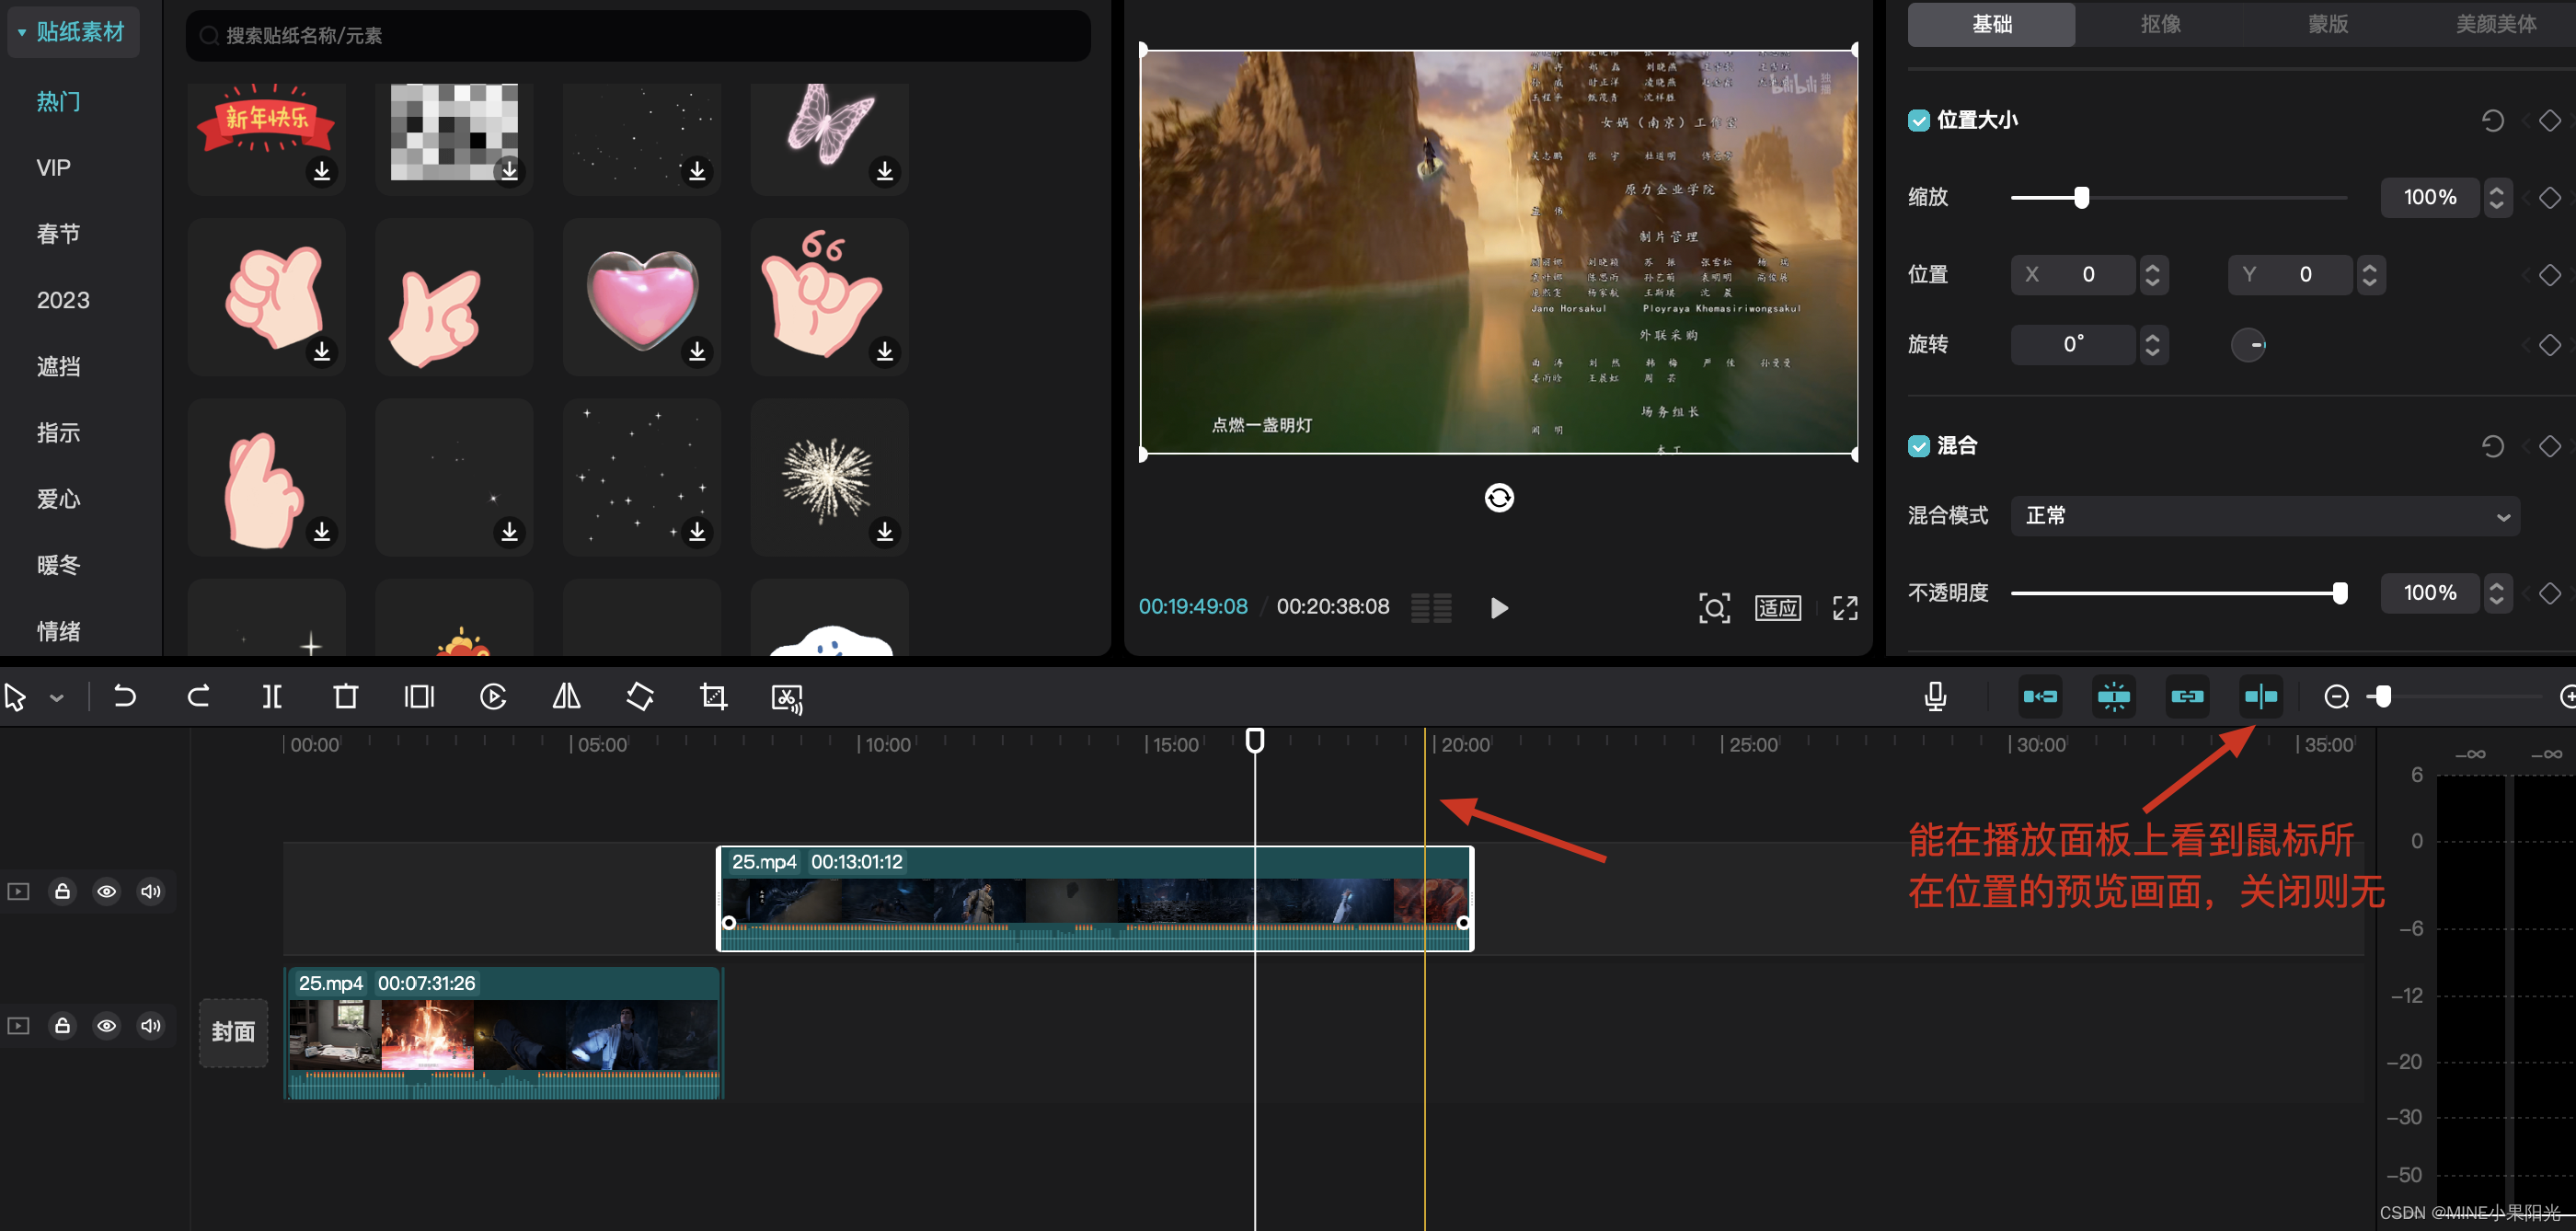The image size is (2576, 1231).
Task: Select the 热门 sticker category
Action: tap(58, 102)
